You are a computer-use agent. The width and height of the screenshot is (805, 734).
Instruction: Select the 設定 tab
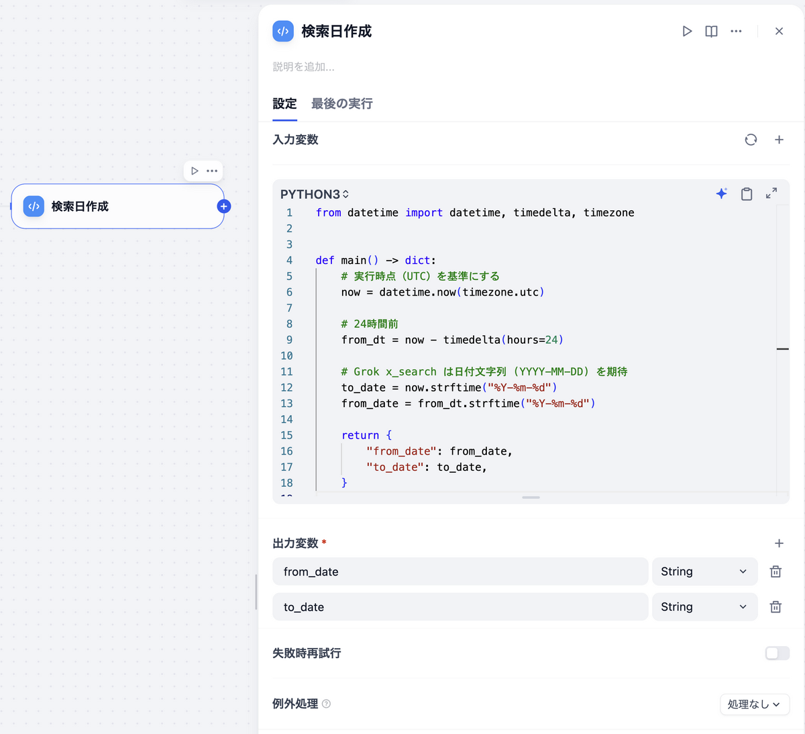click(284, 104)
